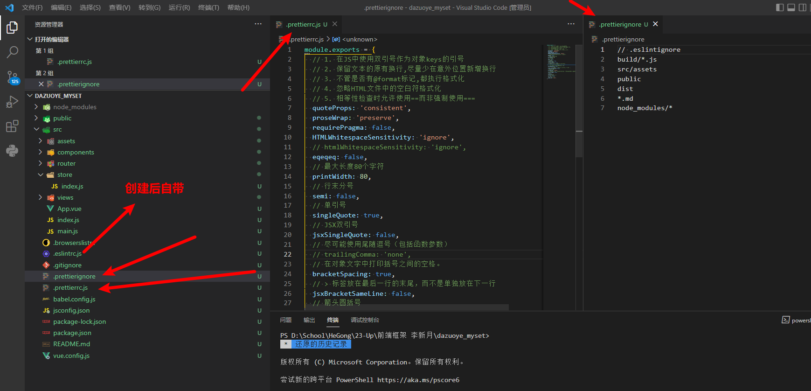Open App.vue in the explorer
Viewport: 811px width, 391px height.
click(147, 209)
